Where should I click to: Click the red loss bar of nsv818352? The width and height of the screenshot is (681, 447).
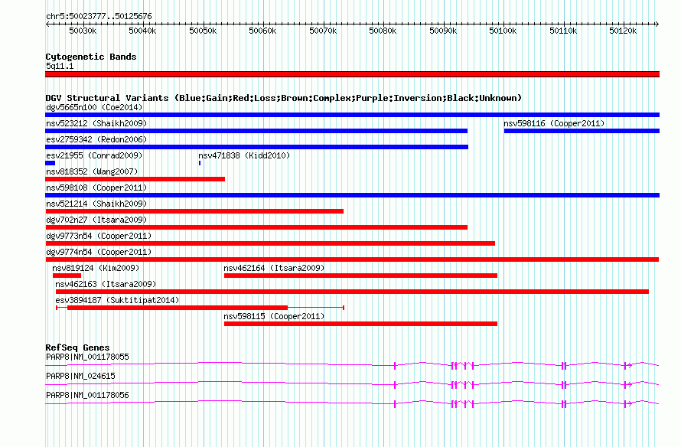pyautogui.click(x=135, y=179)
